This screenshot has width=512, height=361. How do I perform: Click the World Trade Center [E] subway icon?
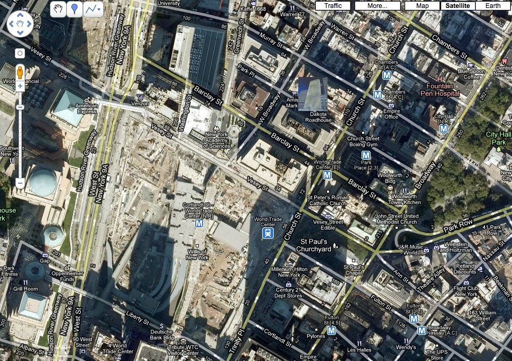coord(327,175)
